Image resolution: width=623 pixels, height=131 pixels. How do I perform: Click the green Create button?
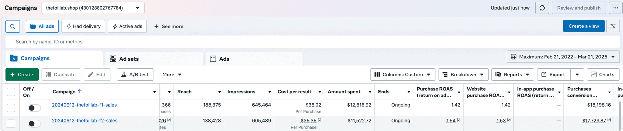pos(22,75)
